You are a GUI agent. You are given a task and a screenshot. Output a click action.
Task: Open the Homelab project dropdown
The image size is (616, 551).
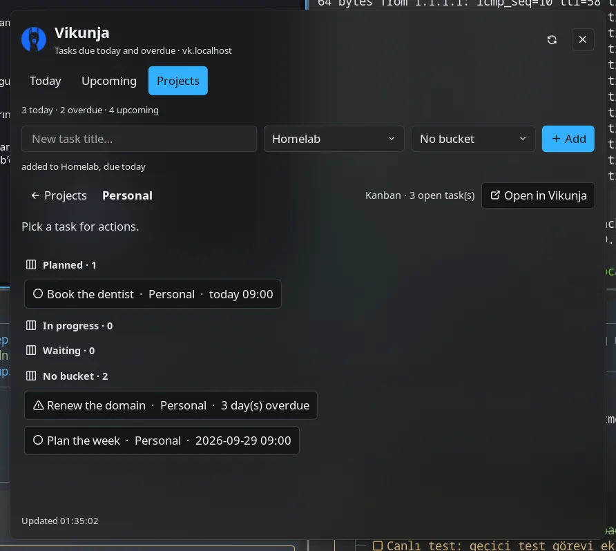(x=334, y=139)
